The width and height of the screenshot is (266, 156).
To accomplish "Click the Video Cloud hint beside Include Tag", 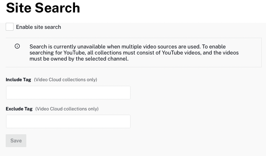I will pos(65,80).
